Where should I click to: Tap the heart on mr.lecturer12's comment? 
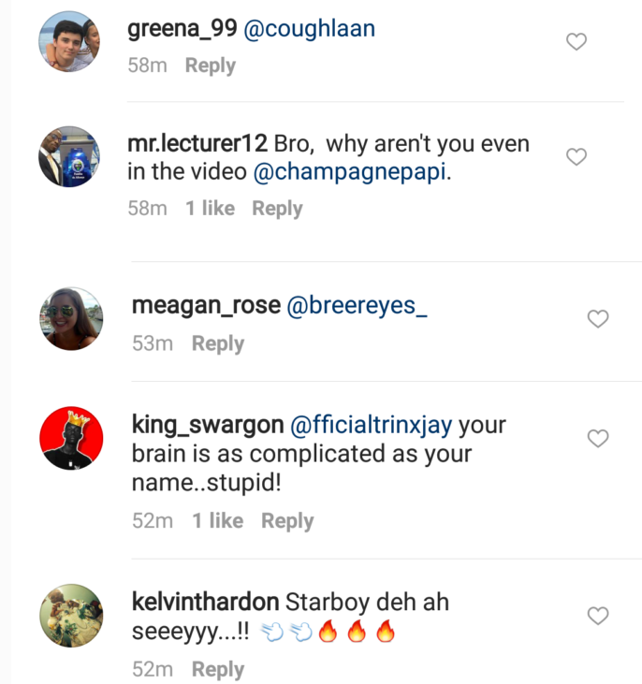[x=577, y=156]
